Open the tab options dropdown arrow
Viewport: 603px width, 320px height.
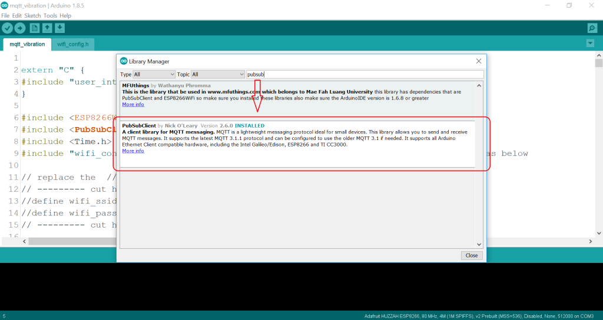pos(591,44)
